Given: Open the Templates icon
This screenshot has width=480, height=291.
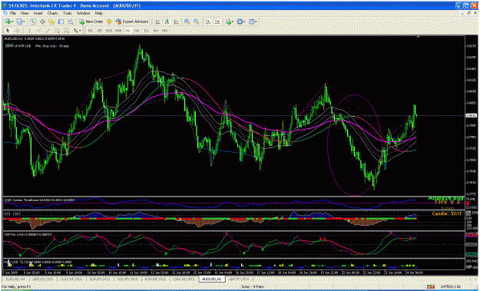Looking at the screenshot, I should [251, 21].
